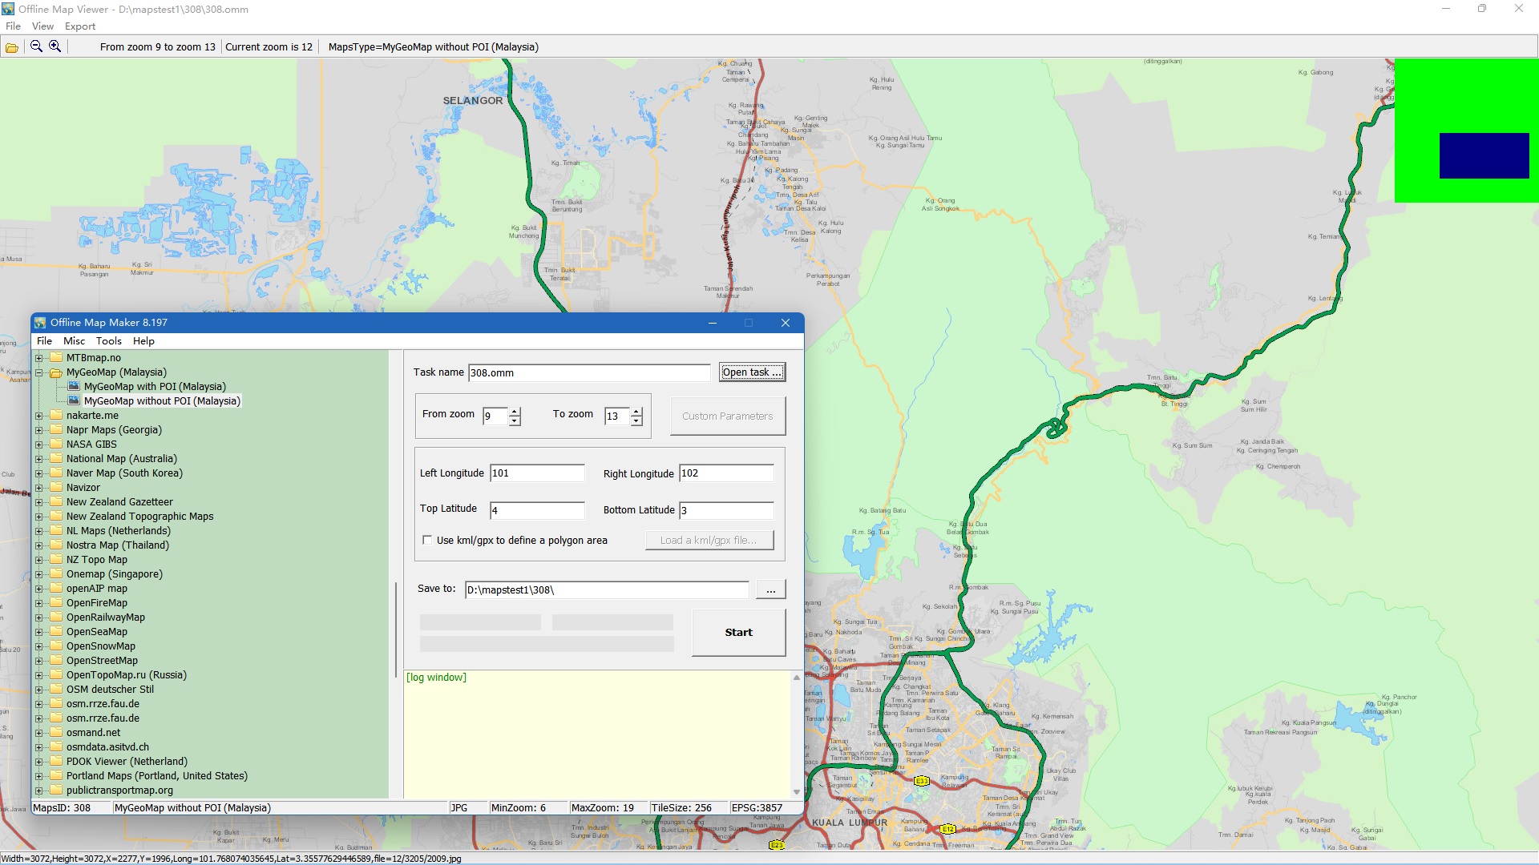Select MyGeoMap without POI map icon
The image size is (1539, 865).
point(74,400)
